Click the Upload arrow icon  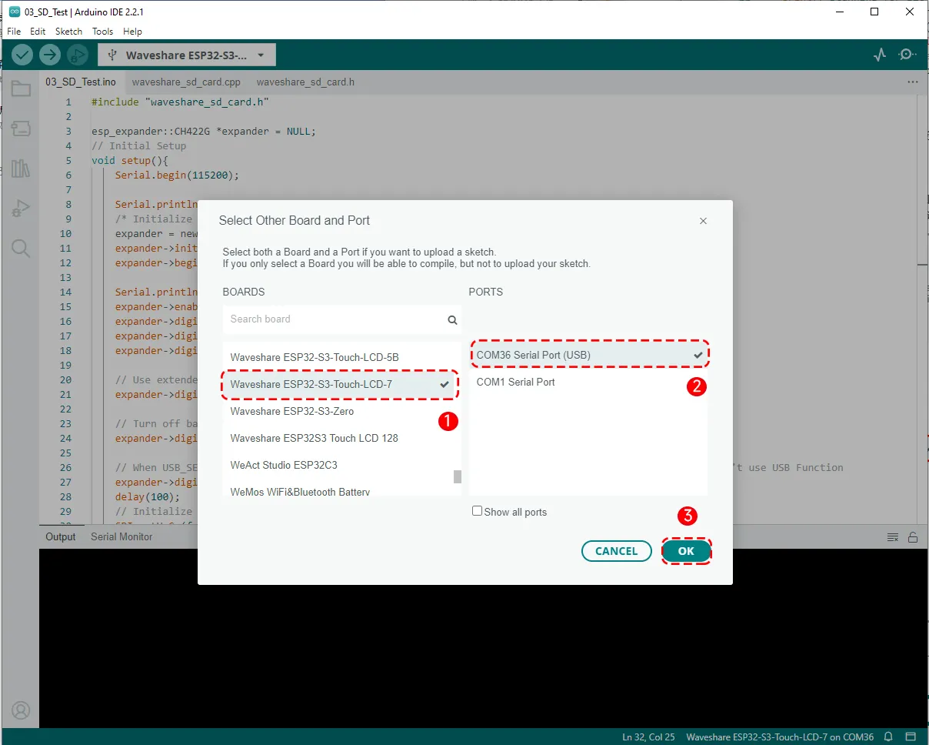coord(49,55)
